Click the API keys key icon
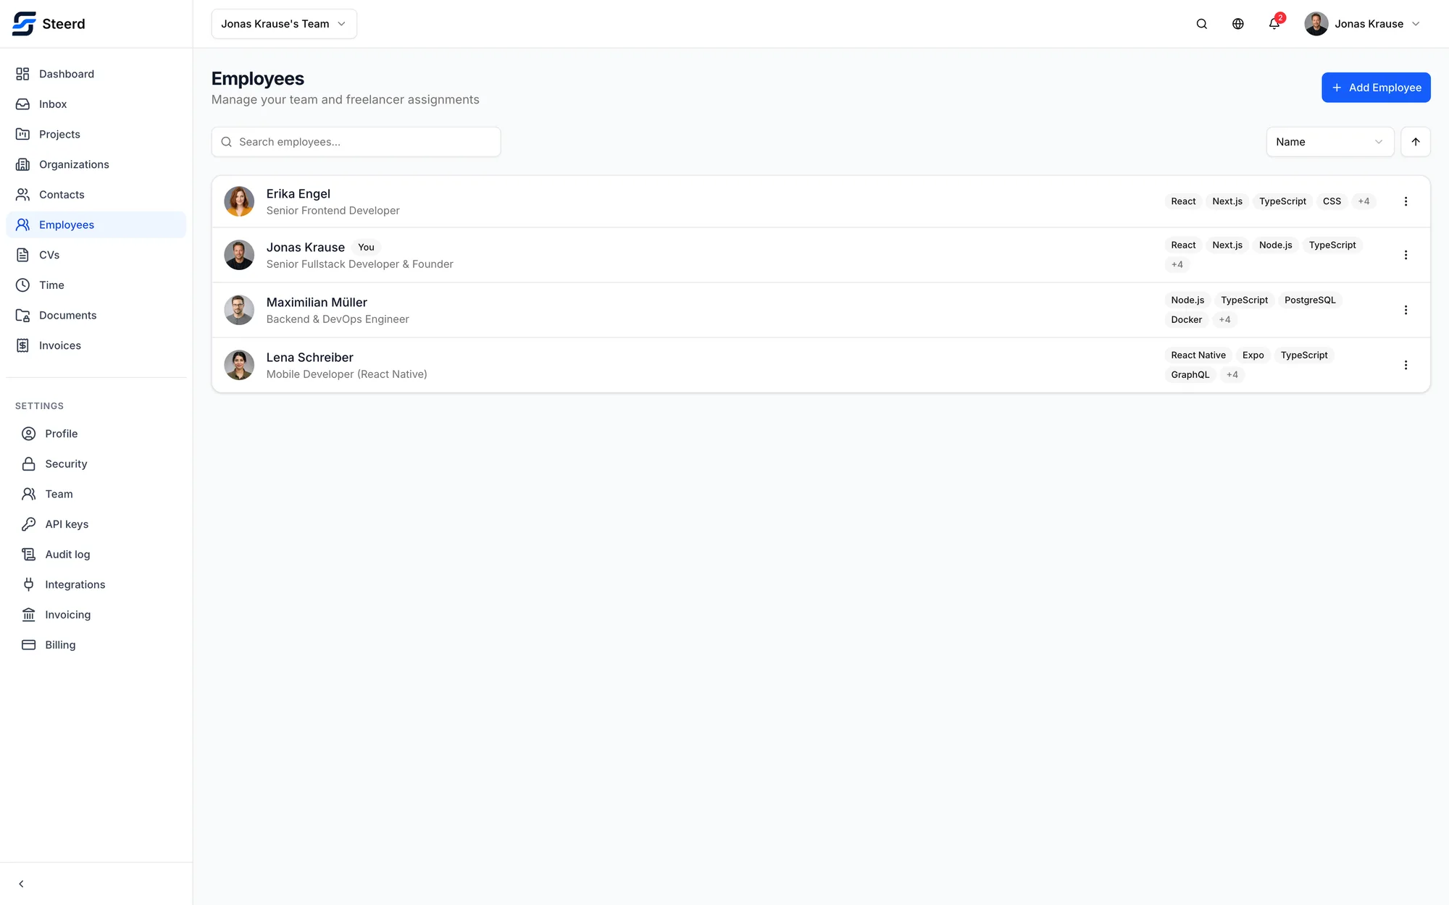 (x=29, y=524)
